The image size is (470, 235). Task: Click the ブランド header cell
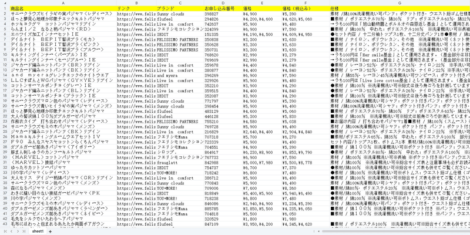click(x=180, y=8)
